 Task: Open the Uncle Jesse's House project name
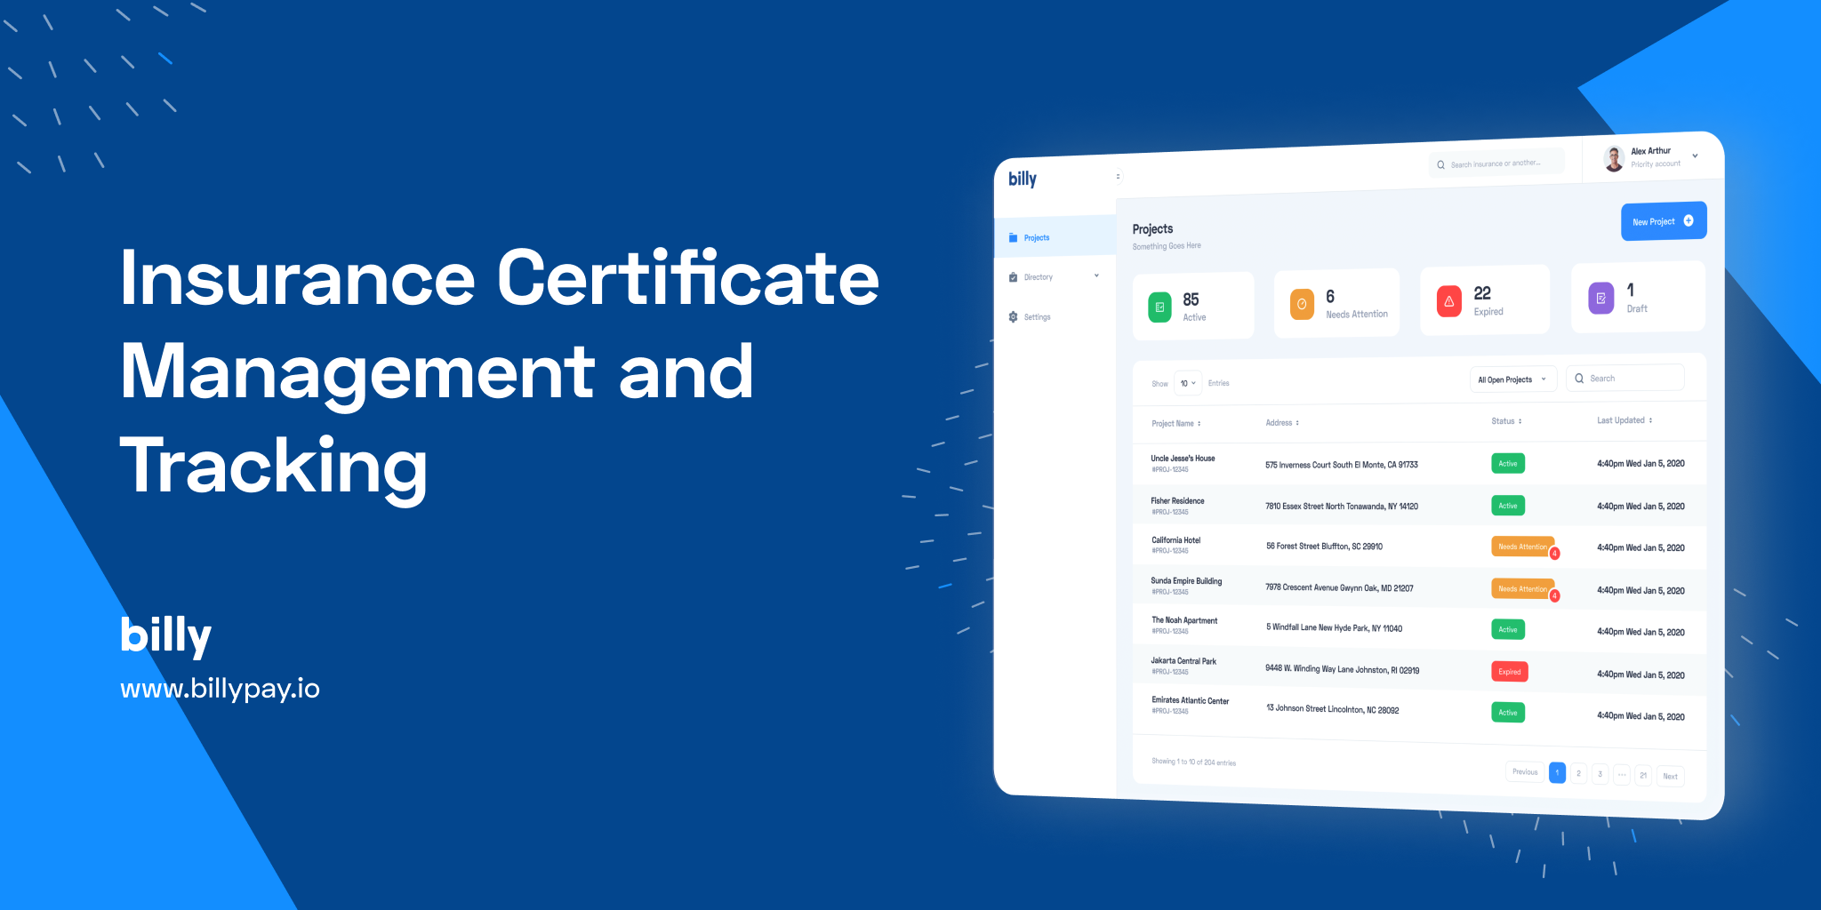coord(1183,459)
